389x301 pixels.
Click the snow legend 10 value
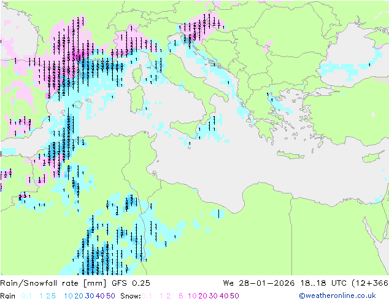[x=192, y=296]
